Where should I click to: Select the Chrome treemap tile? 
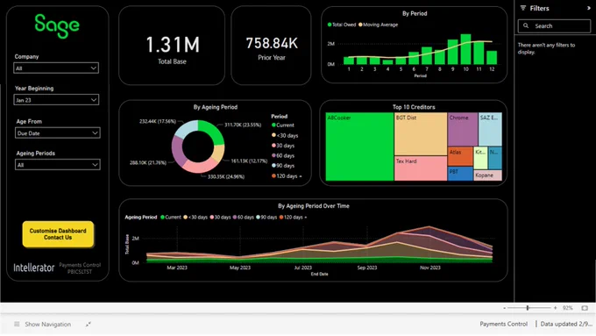(x=463, y=129)
